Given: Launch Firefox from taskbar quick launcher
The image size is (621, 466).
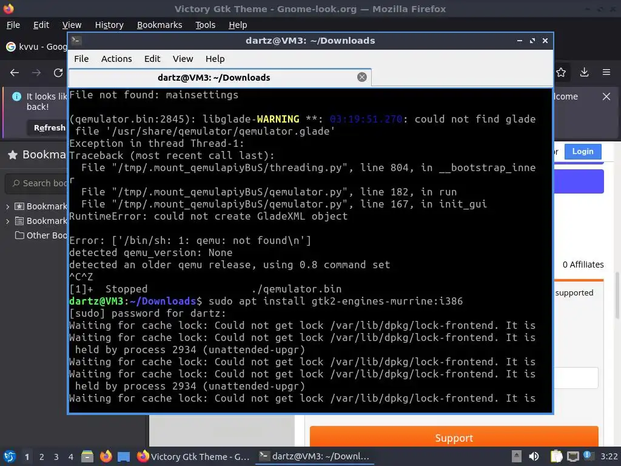Looking at the screenshot, I should click(x=106, y=456).
